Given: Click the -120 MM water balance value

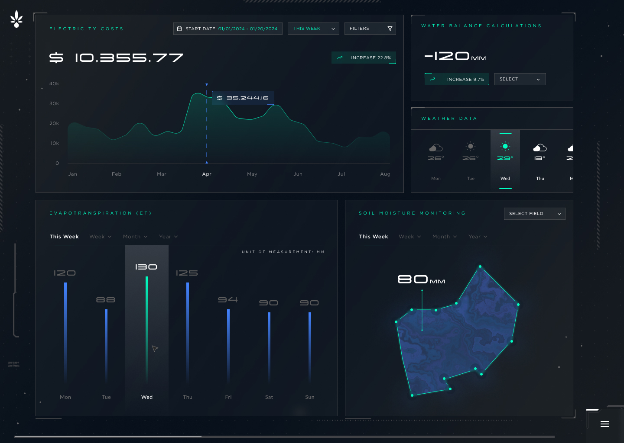Looking at the screenshot, I should tap(455, 56).
